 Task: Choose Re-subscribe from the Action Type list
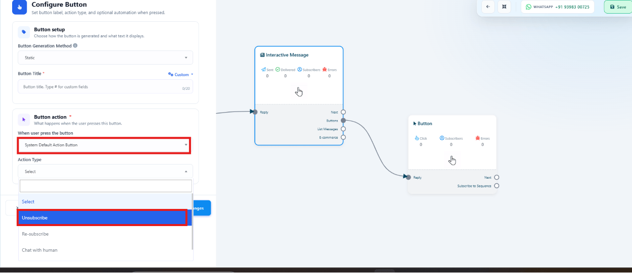coord(105,234)
